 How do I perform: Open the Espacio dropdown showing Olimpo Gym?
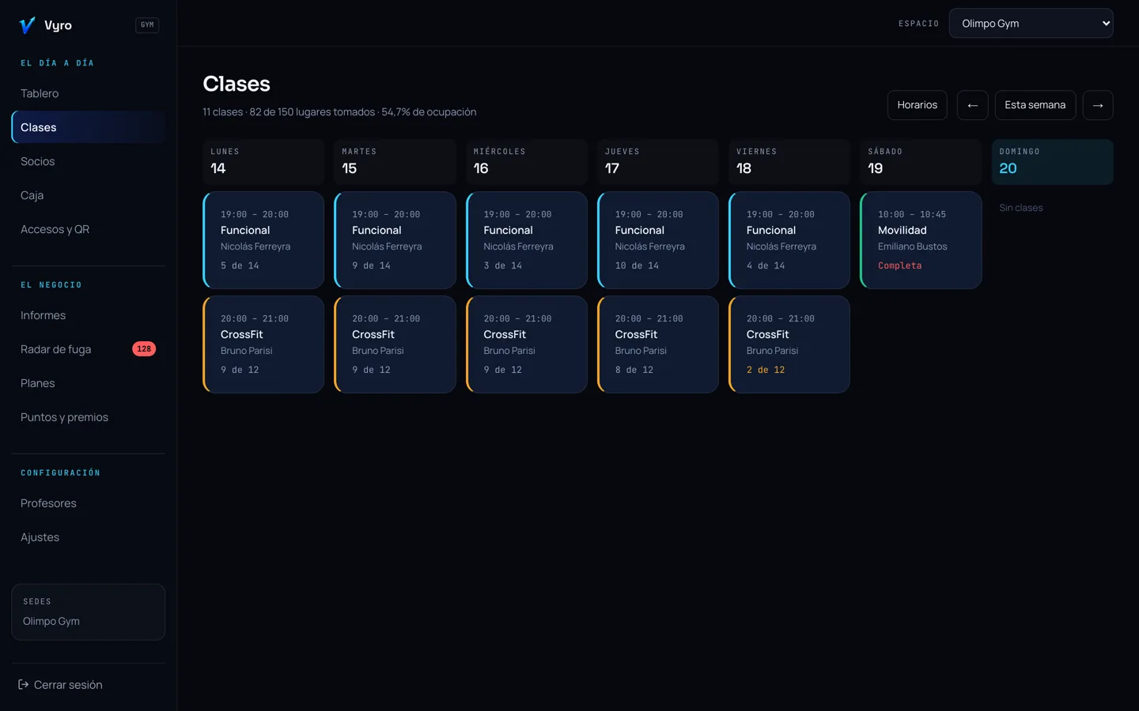click(x=1031, y=24)
